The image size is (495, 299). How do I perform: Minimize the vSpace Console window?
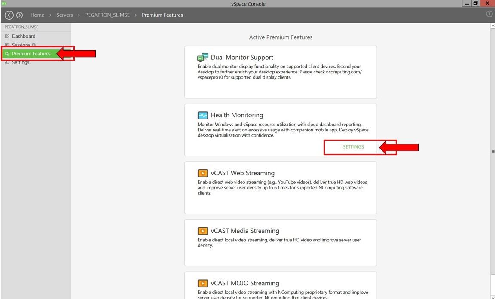click(467, 3)
